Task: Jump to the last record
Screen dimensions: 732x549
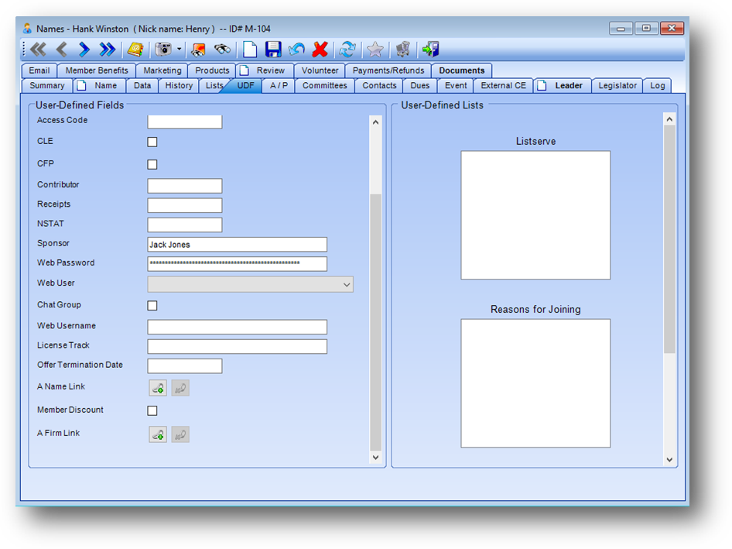Action: (x=108, y=49)
